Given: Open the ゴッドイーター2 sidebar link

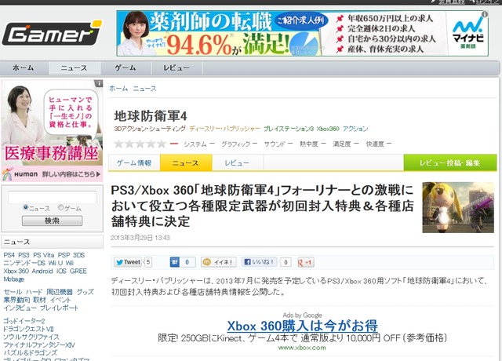Looking at the screenshot, I should [x=24, y=321].
